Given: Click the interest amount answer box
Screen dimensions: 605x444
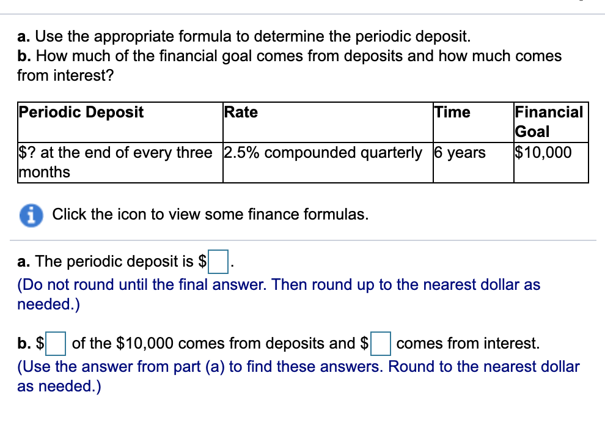Looking at the screenshot, I should point(381,344).
